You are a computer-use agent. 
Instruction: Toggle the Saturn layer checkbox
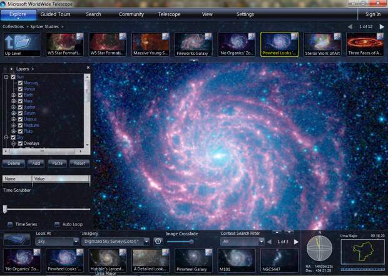[x=20, y=113]
